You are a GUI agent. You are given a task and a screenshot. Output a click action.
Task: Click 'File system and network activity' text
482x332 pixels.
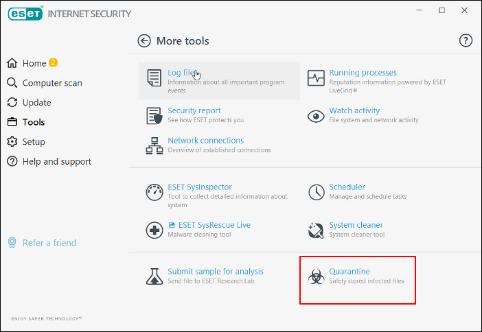(374, 120)
